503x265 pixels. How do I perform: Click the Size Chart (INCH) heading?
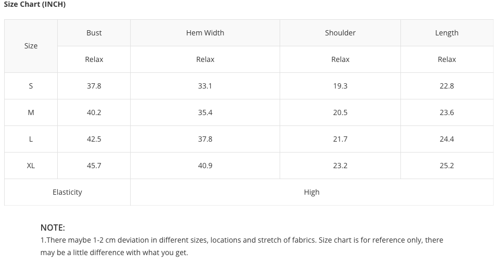click(35, 5)
